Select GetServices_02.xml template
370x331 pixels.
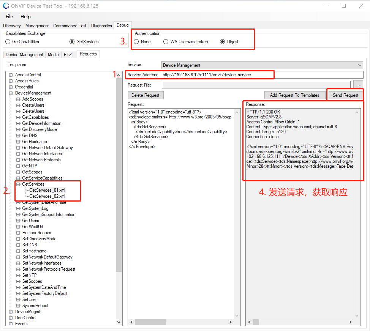[47, 196]
